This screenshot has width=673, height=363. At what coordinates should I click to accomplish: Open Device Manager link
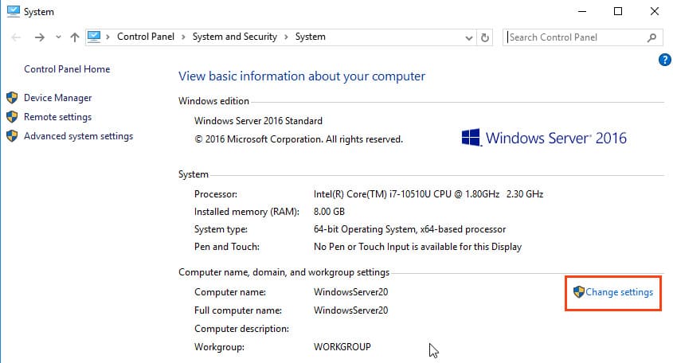[57, 98]
